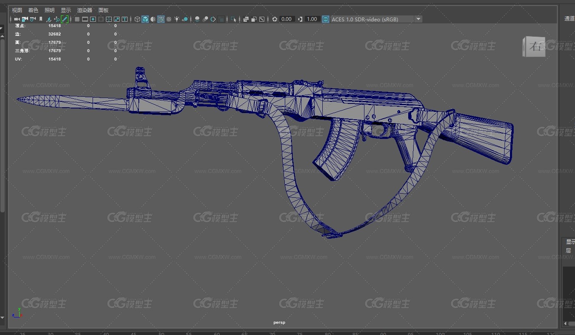Viewport: 575px width, 335px height.
Task: Click the 边 count value 32682
Action: coord(55,34)
